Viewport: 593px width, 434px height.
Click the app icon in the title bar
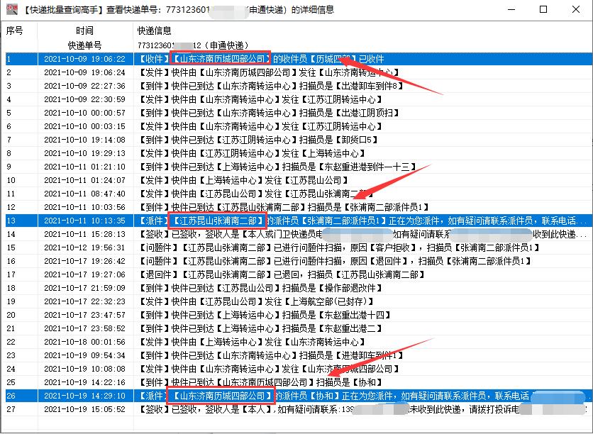pyautogui.click(x=10, y=10)
